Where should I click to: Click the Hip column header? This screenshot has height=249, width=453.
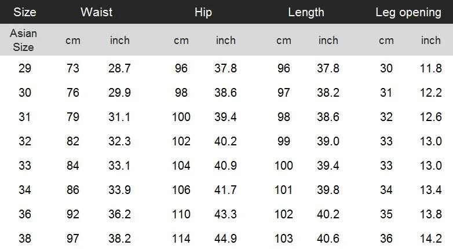(x=203, y=12)
